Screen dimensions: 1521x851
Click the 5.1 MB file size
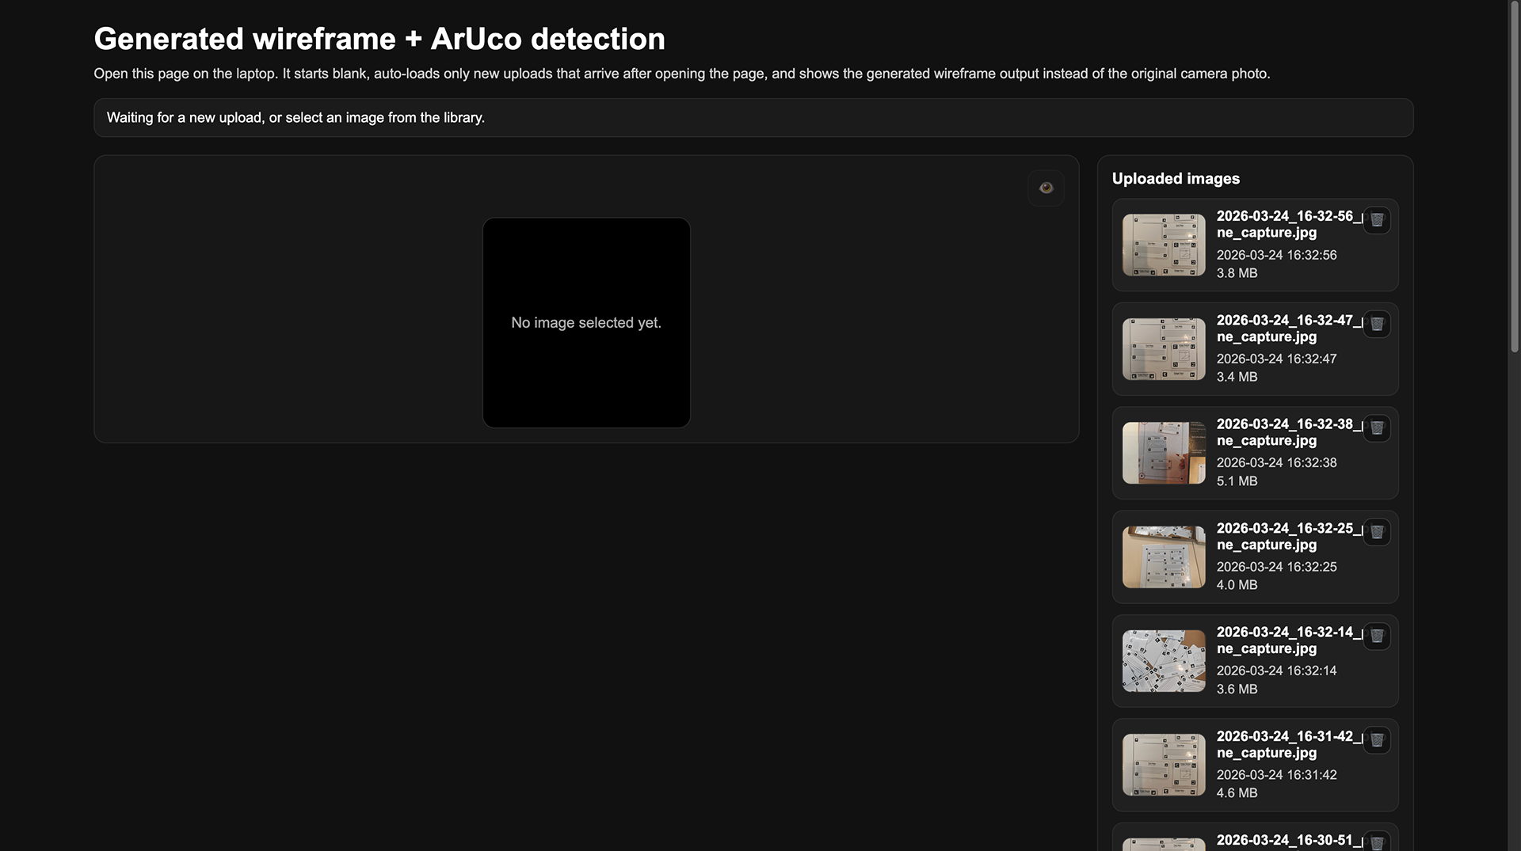pos(1237,481)
